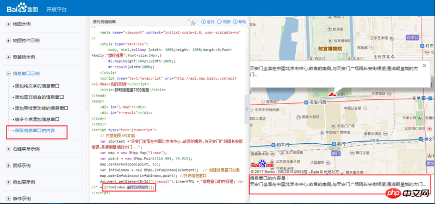The height and width of the screenshot is (204, 435).
Task: Expand the 覆盖物示例 section
Action: pyautogui.click(x=8, y=57)
